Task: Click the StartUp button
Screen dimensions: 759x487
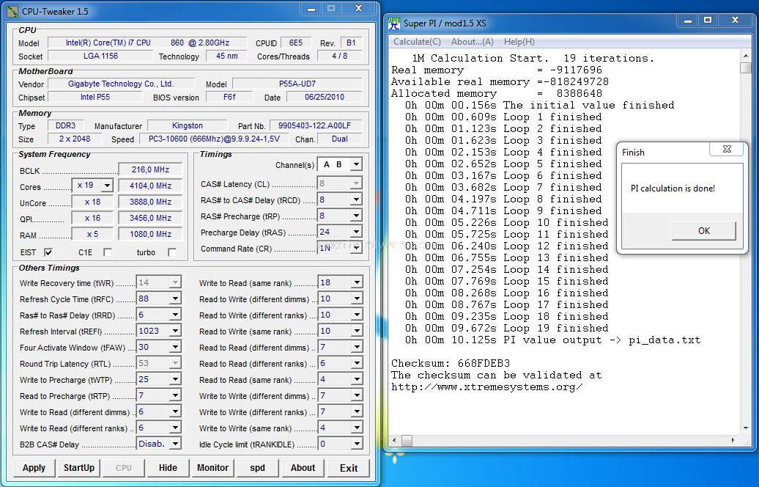Action: tap(79, 468)
